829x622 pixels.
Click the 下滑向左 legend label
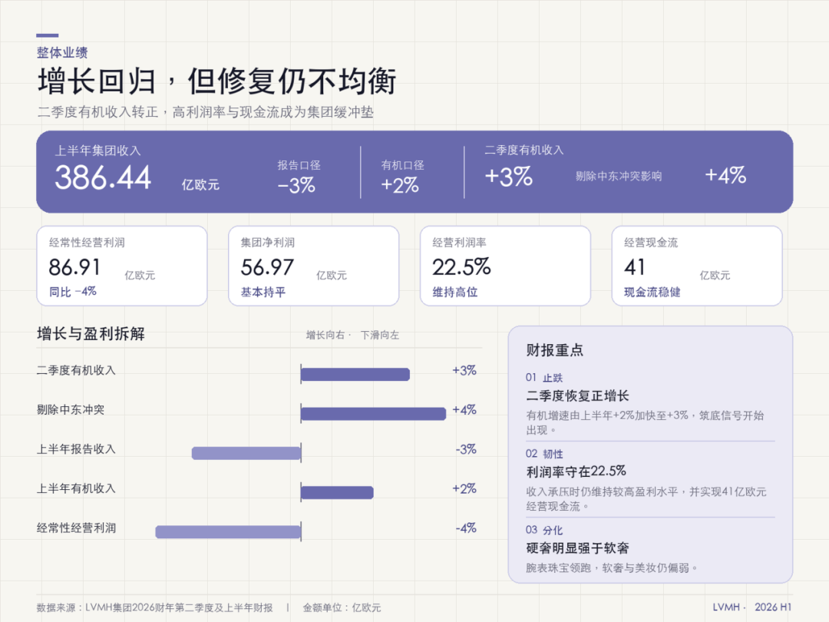(380, 335)
